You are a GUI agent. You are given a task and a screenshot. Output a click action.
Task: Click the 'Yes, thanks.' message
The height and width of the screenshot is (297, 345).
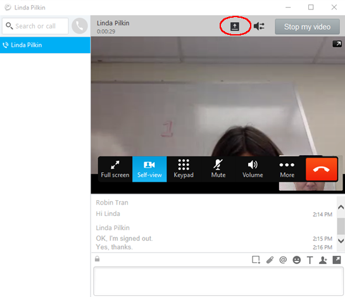[x=114, y=247]
